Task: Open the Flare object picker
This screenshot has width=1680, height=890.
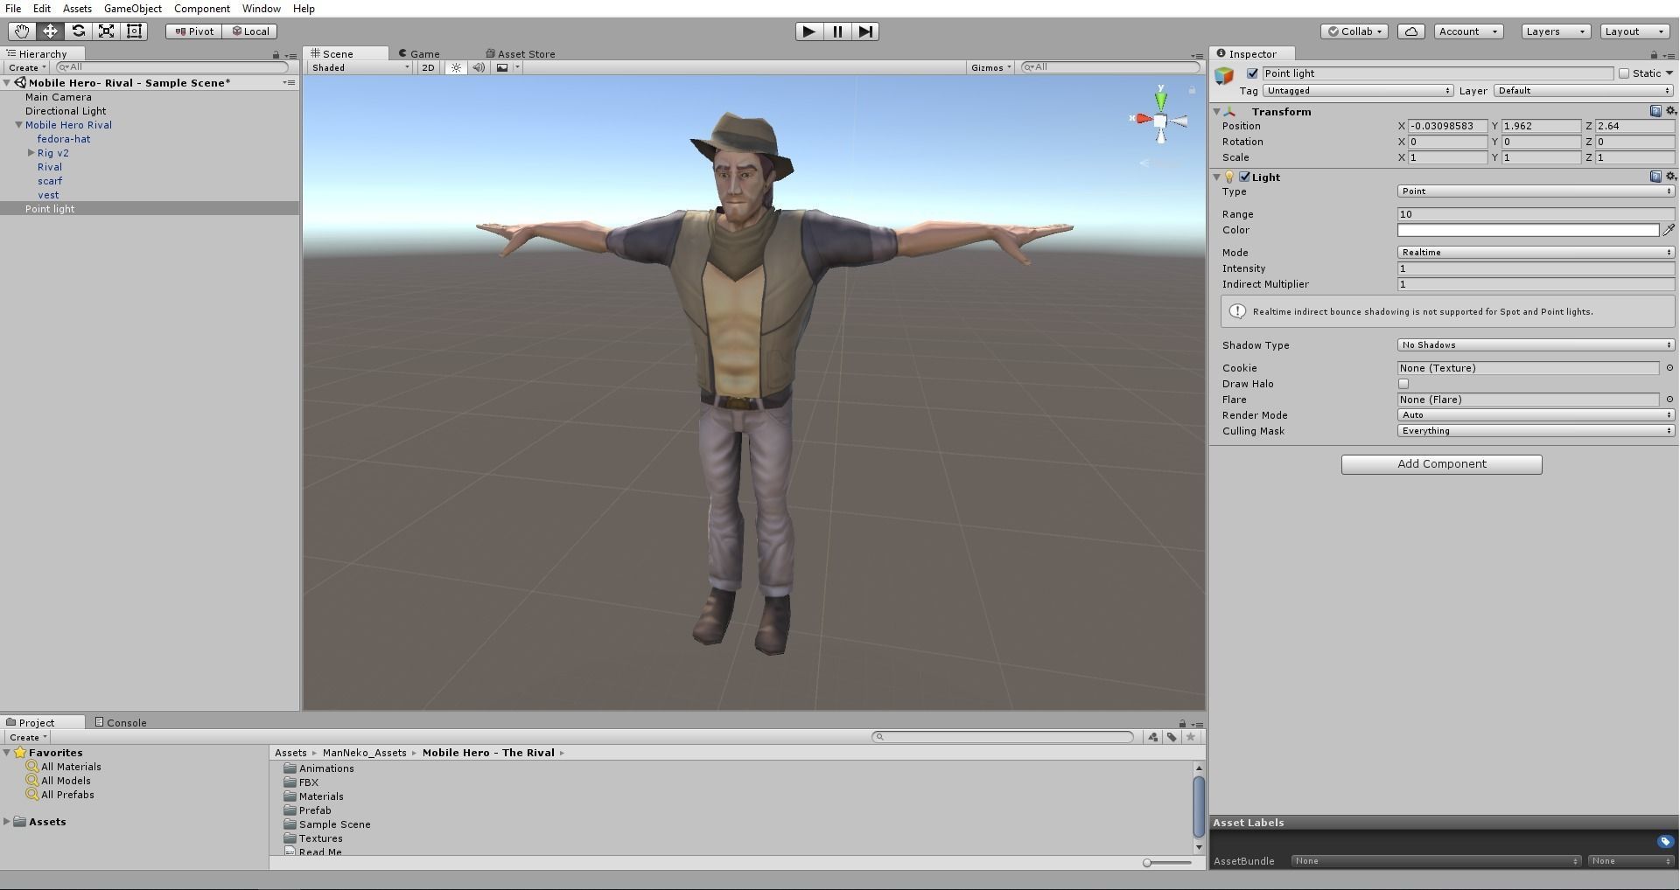Action: 1669,400
